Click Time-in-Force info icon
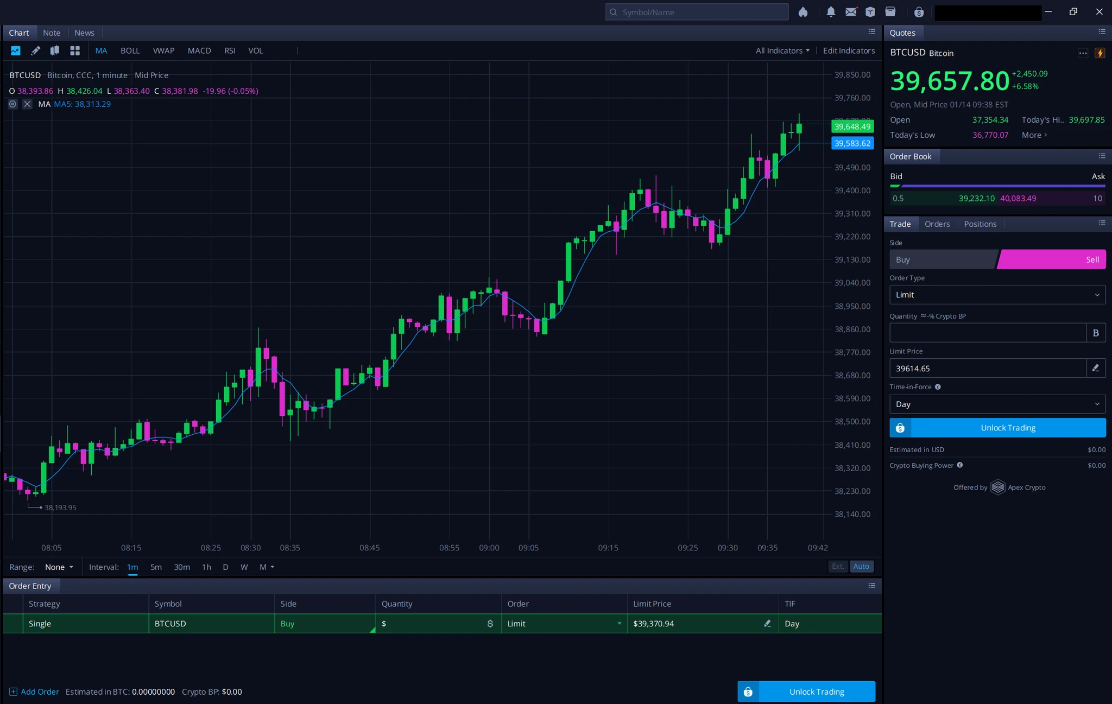Screen dimensions: 1112x704 pos(938,387)
